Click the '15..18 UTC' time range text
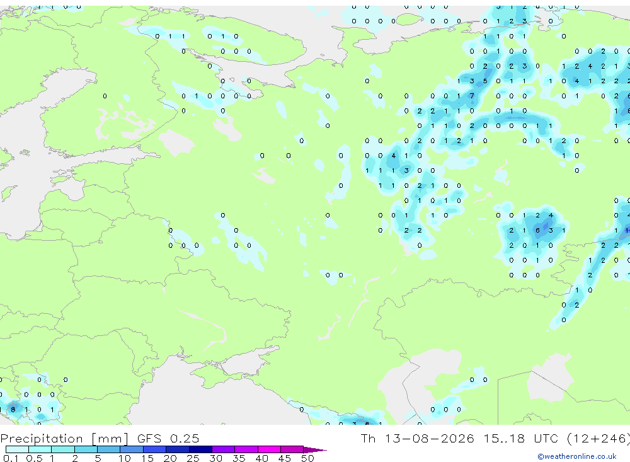Screen dimensions: 630x462 521,438
